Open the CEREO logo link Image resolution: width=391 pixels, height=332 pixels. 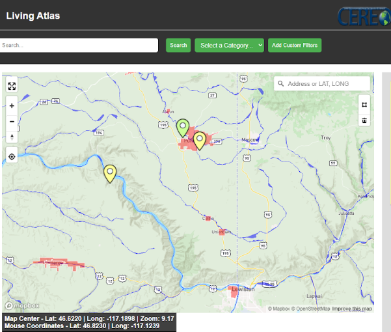[364, 17]
